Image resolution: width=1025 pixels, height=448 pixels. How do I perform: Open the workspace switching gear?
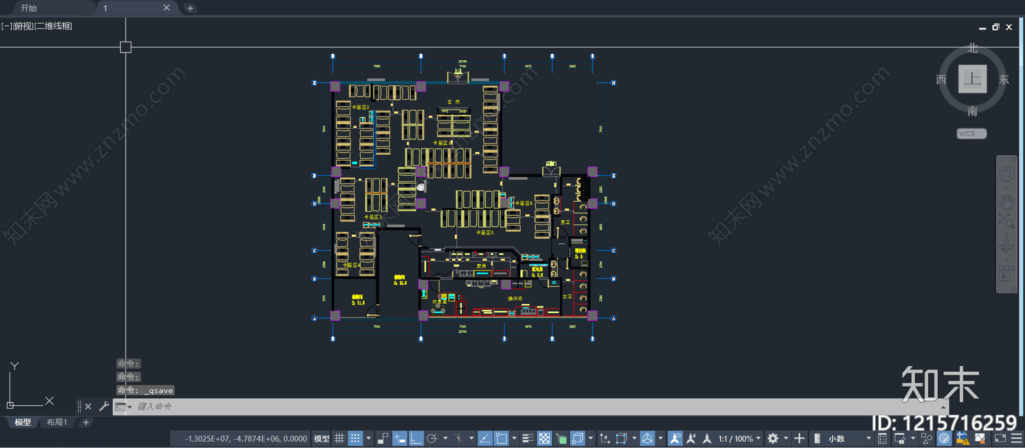coord(773,438)
